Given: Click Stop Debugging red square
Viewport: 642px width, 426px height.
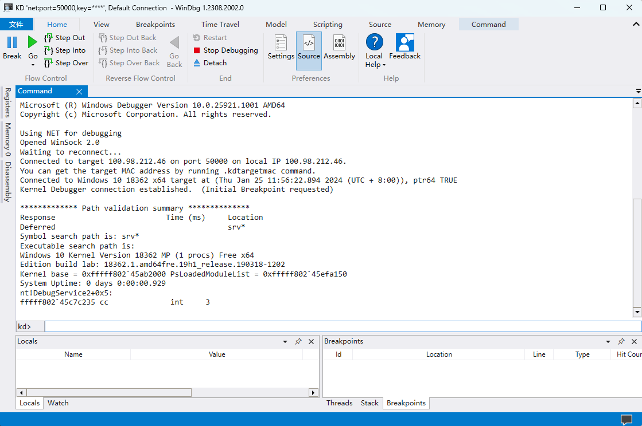Looking at the screenshot, I should [x=197, y=50].
